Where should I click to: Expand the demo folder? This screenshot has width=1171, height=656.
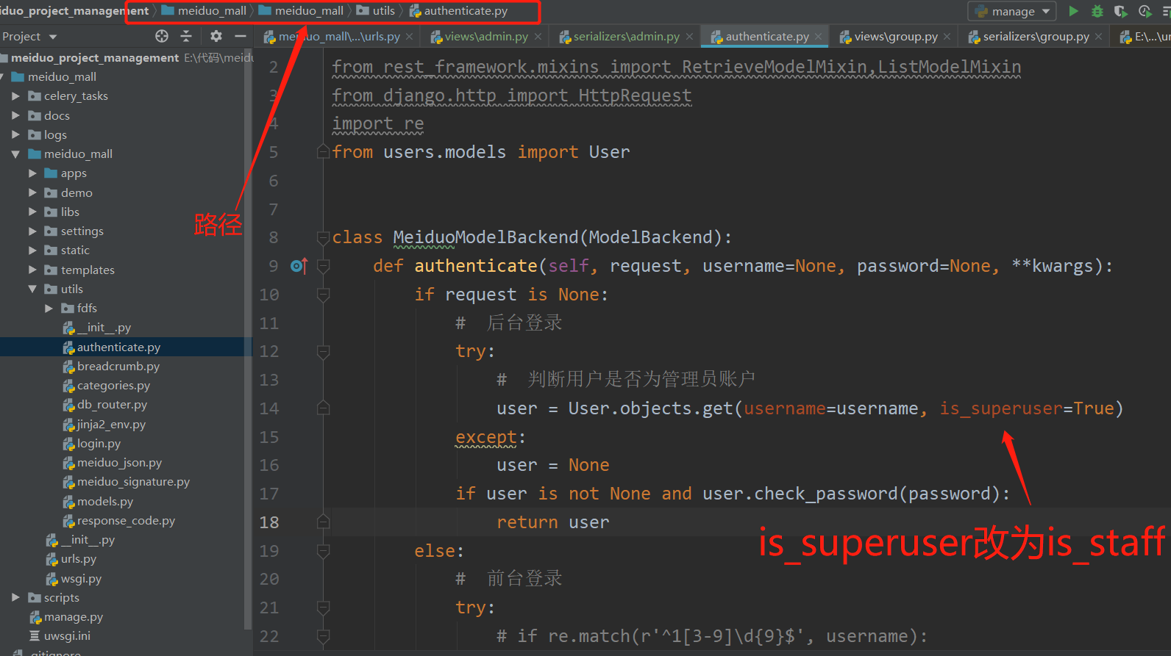[32, 192]
